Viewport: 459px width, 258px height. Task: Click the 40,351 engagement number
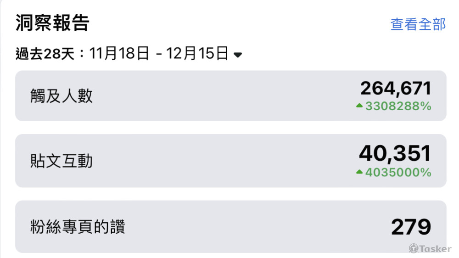395,154
